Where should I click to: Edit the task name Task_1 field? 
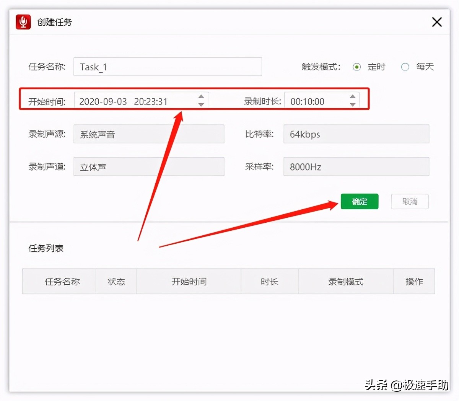pos(167,67)
